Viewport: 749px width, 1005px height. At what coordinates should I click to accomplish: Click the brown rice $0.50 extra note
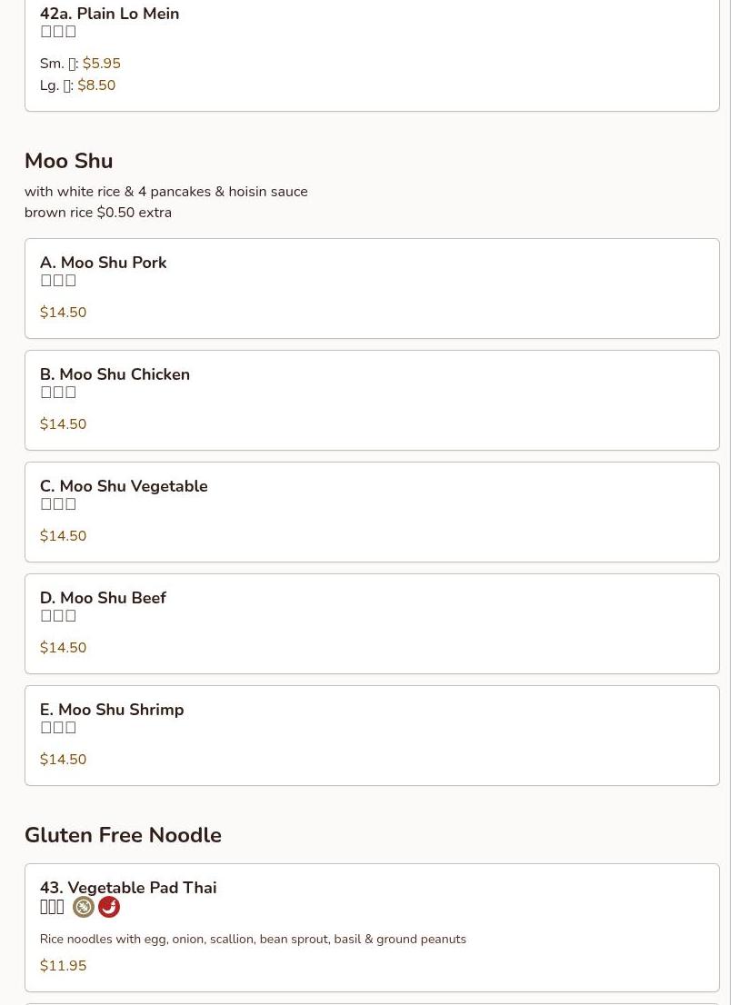click(97, 213)
